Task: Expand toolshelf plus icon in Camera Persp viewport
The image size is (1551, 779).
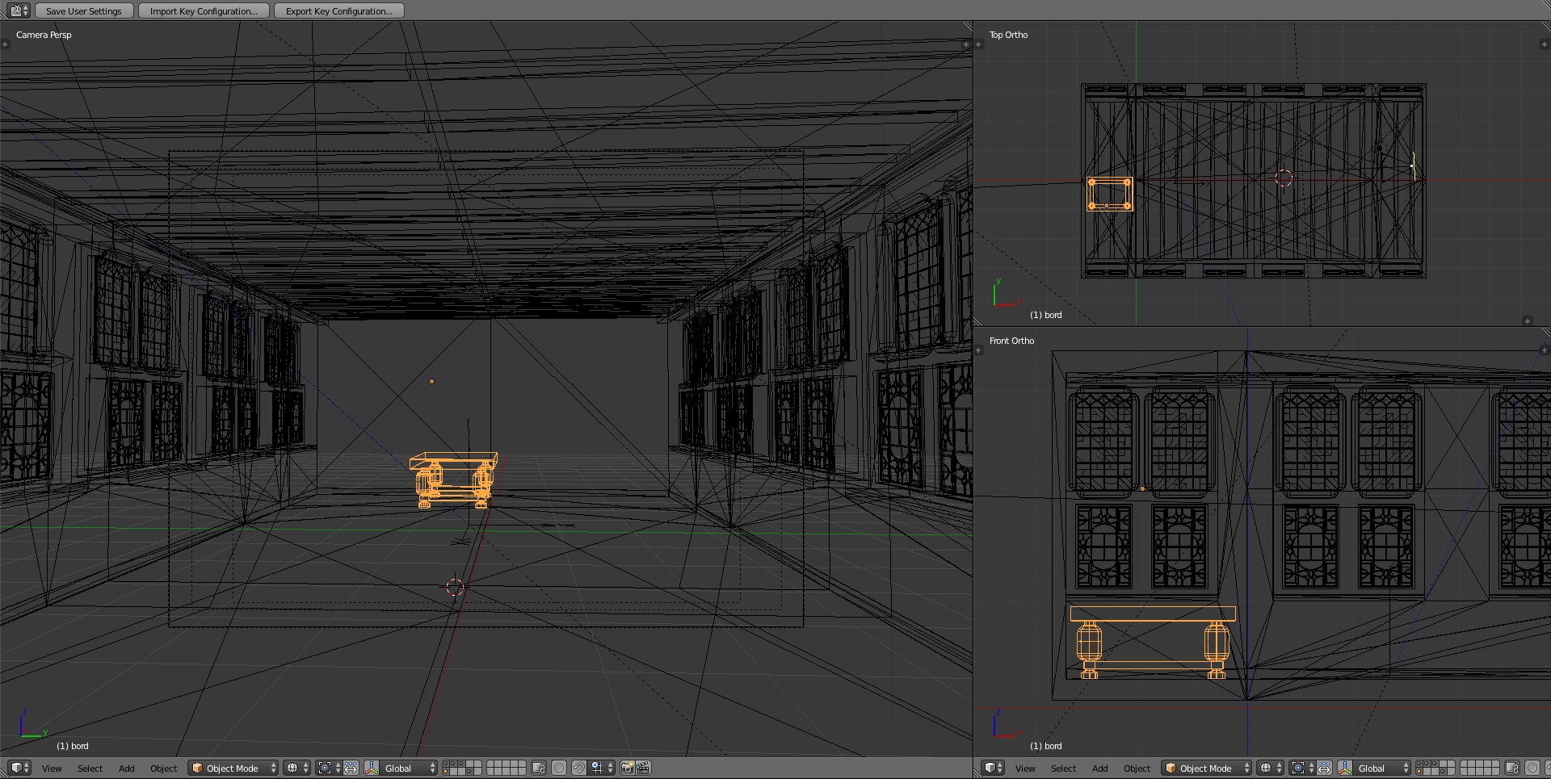Action: coord(5,44)
